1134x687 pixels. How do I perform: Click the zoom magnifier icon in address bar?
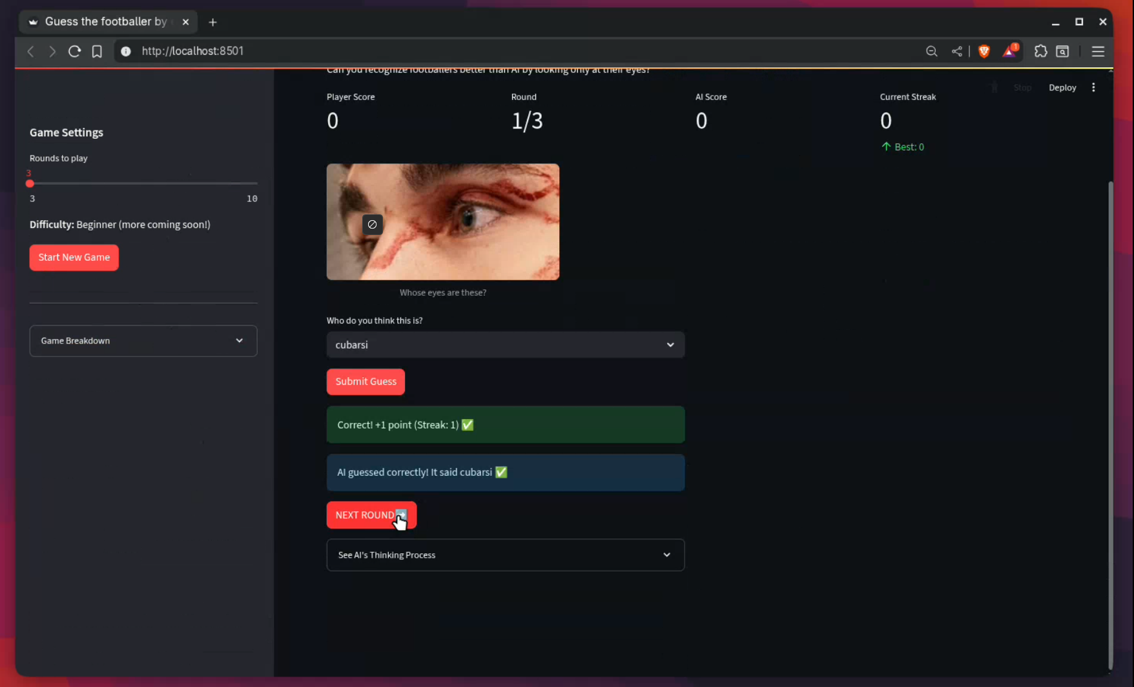[x=931, y=51]
